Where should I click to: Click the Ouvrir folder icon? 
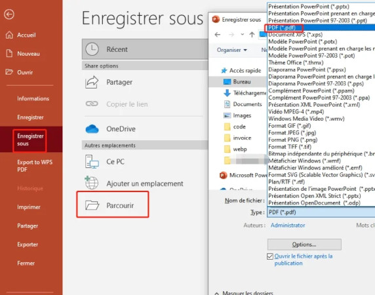click(x=9, y=71)
